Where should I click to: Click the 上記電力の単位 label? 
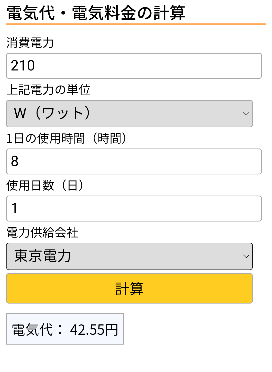pyautogui.click(x=48, y=90)
